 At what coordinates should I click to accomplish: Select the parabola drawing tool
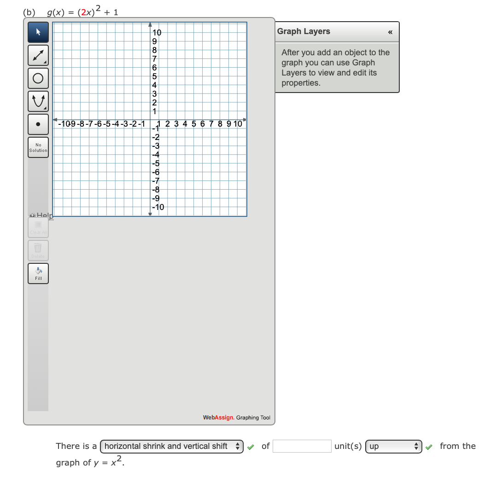point(38,101)
